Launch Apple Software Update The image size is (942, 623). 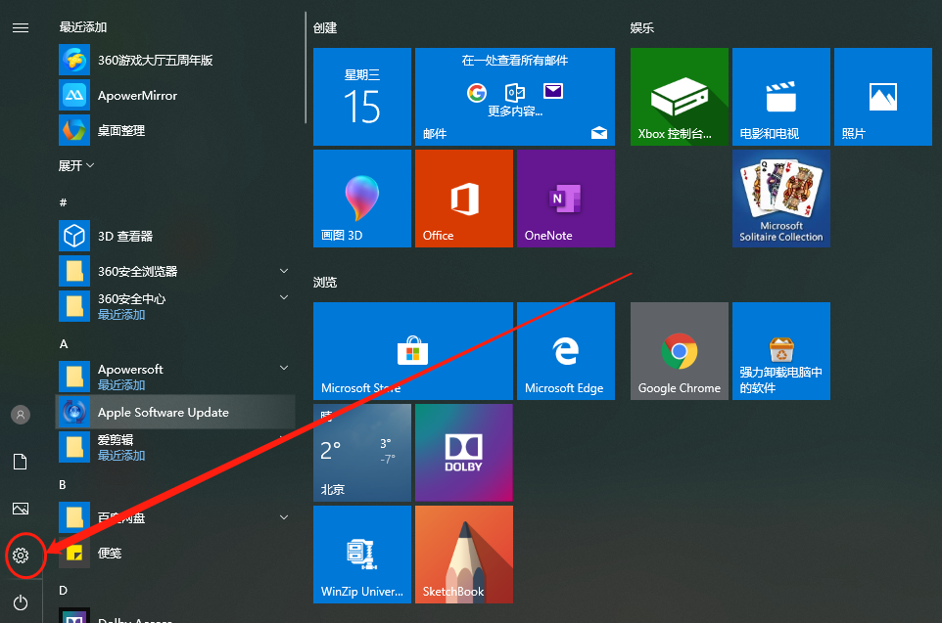pyautogui.click(x=175, y=412)
